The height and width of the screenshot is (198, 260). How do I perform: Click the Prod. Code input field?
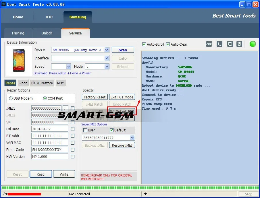50,150
